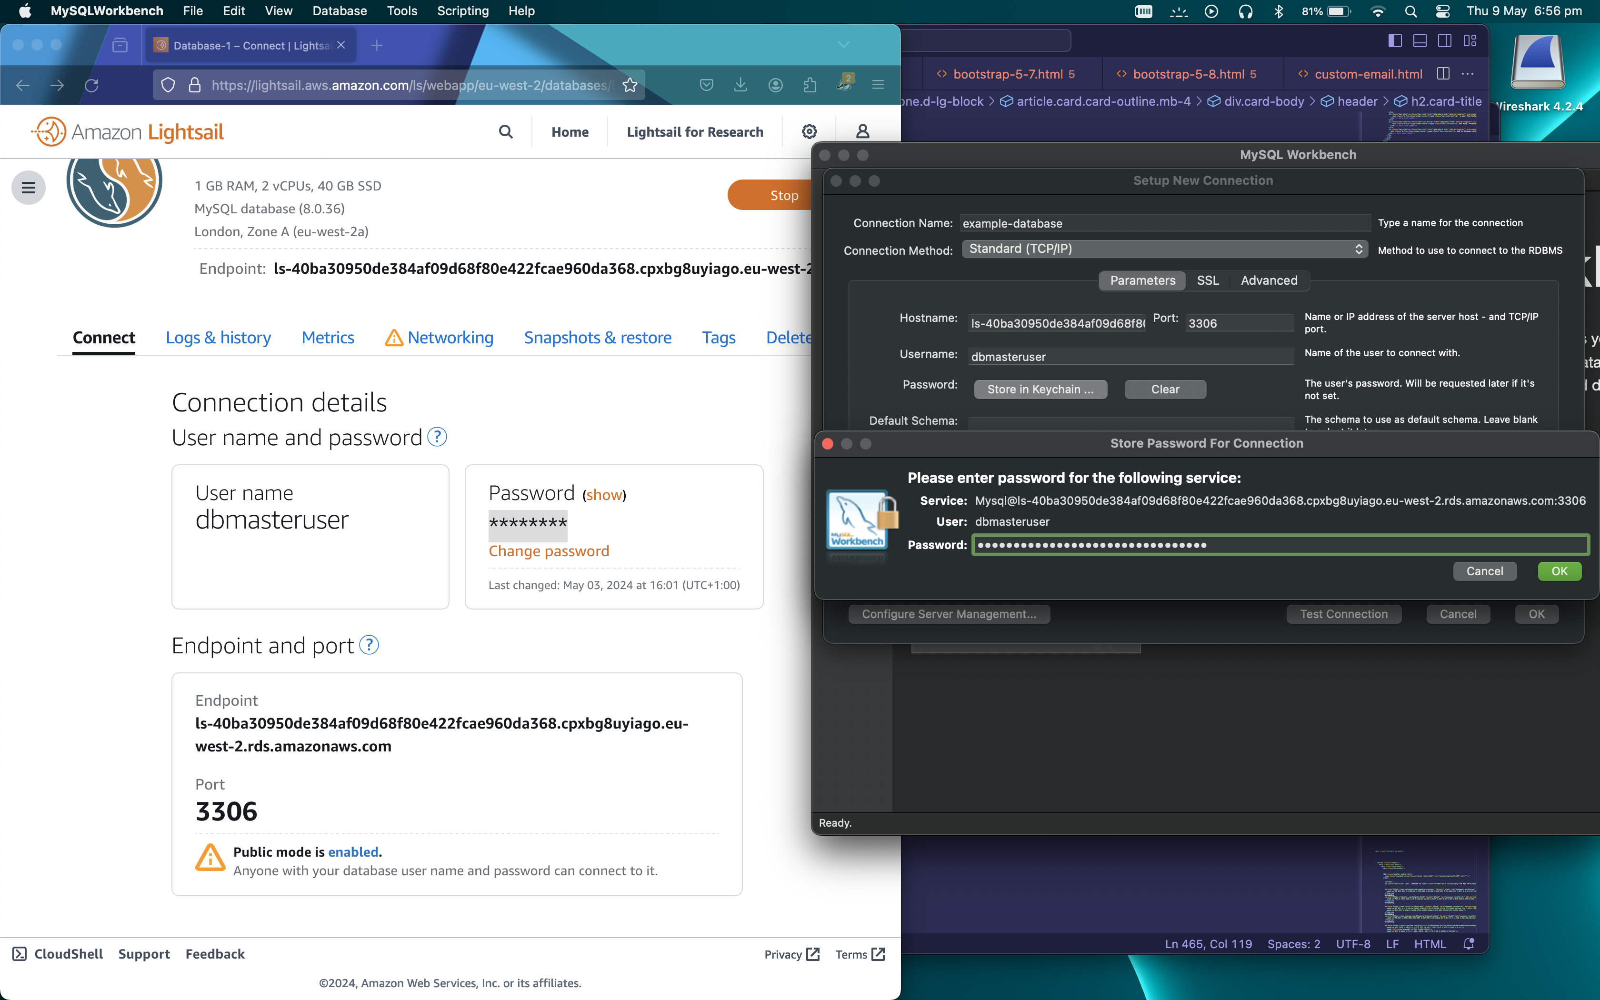Click the Password field in Store Password dialog
Image resolution: width=1600 pixels, height=1000 pixels.
point(1280,545)
